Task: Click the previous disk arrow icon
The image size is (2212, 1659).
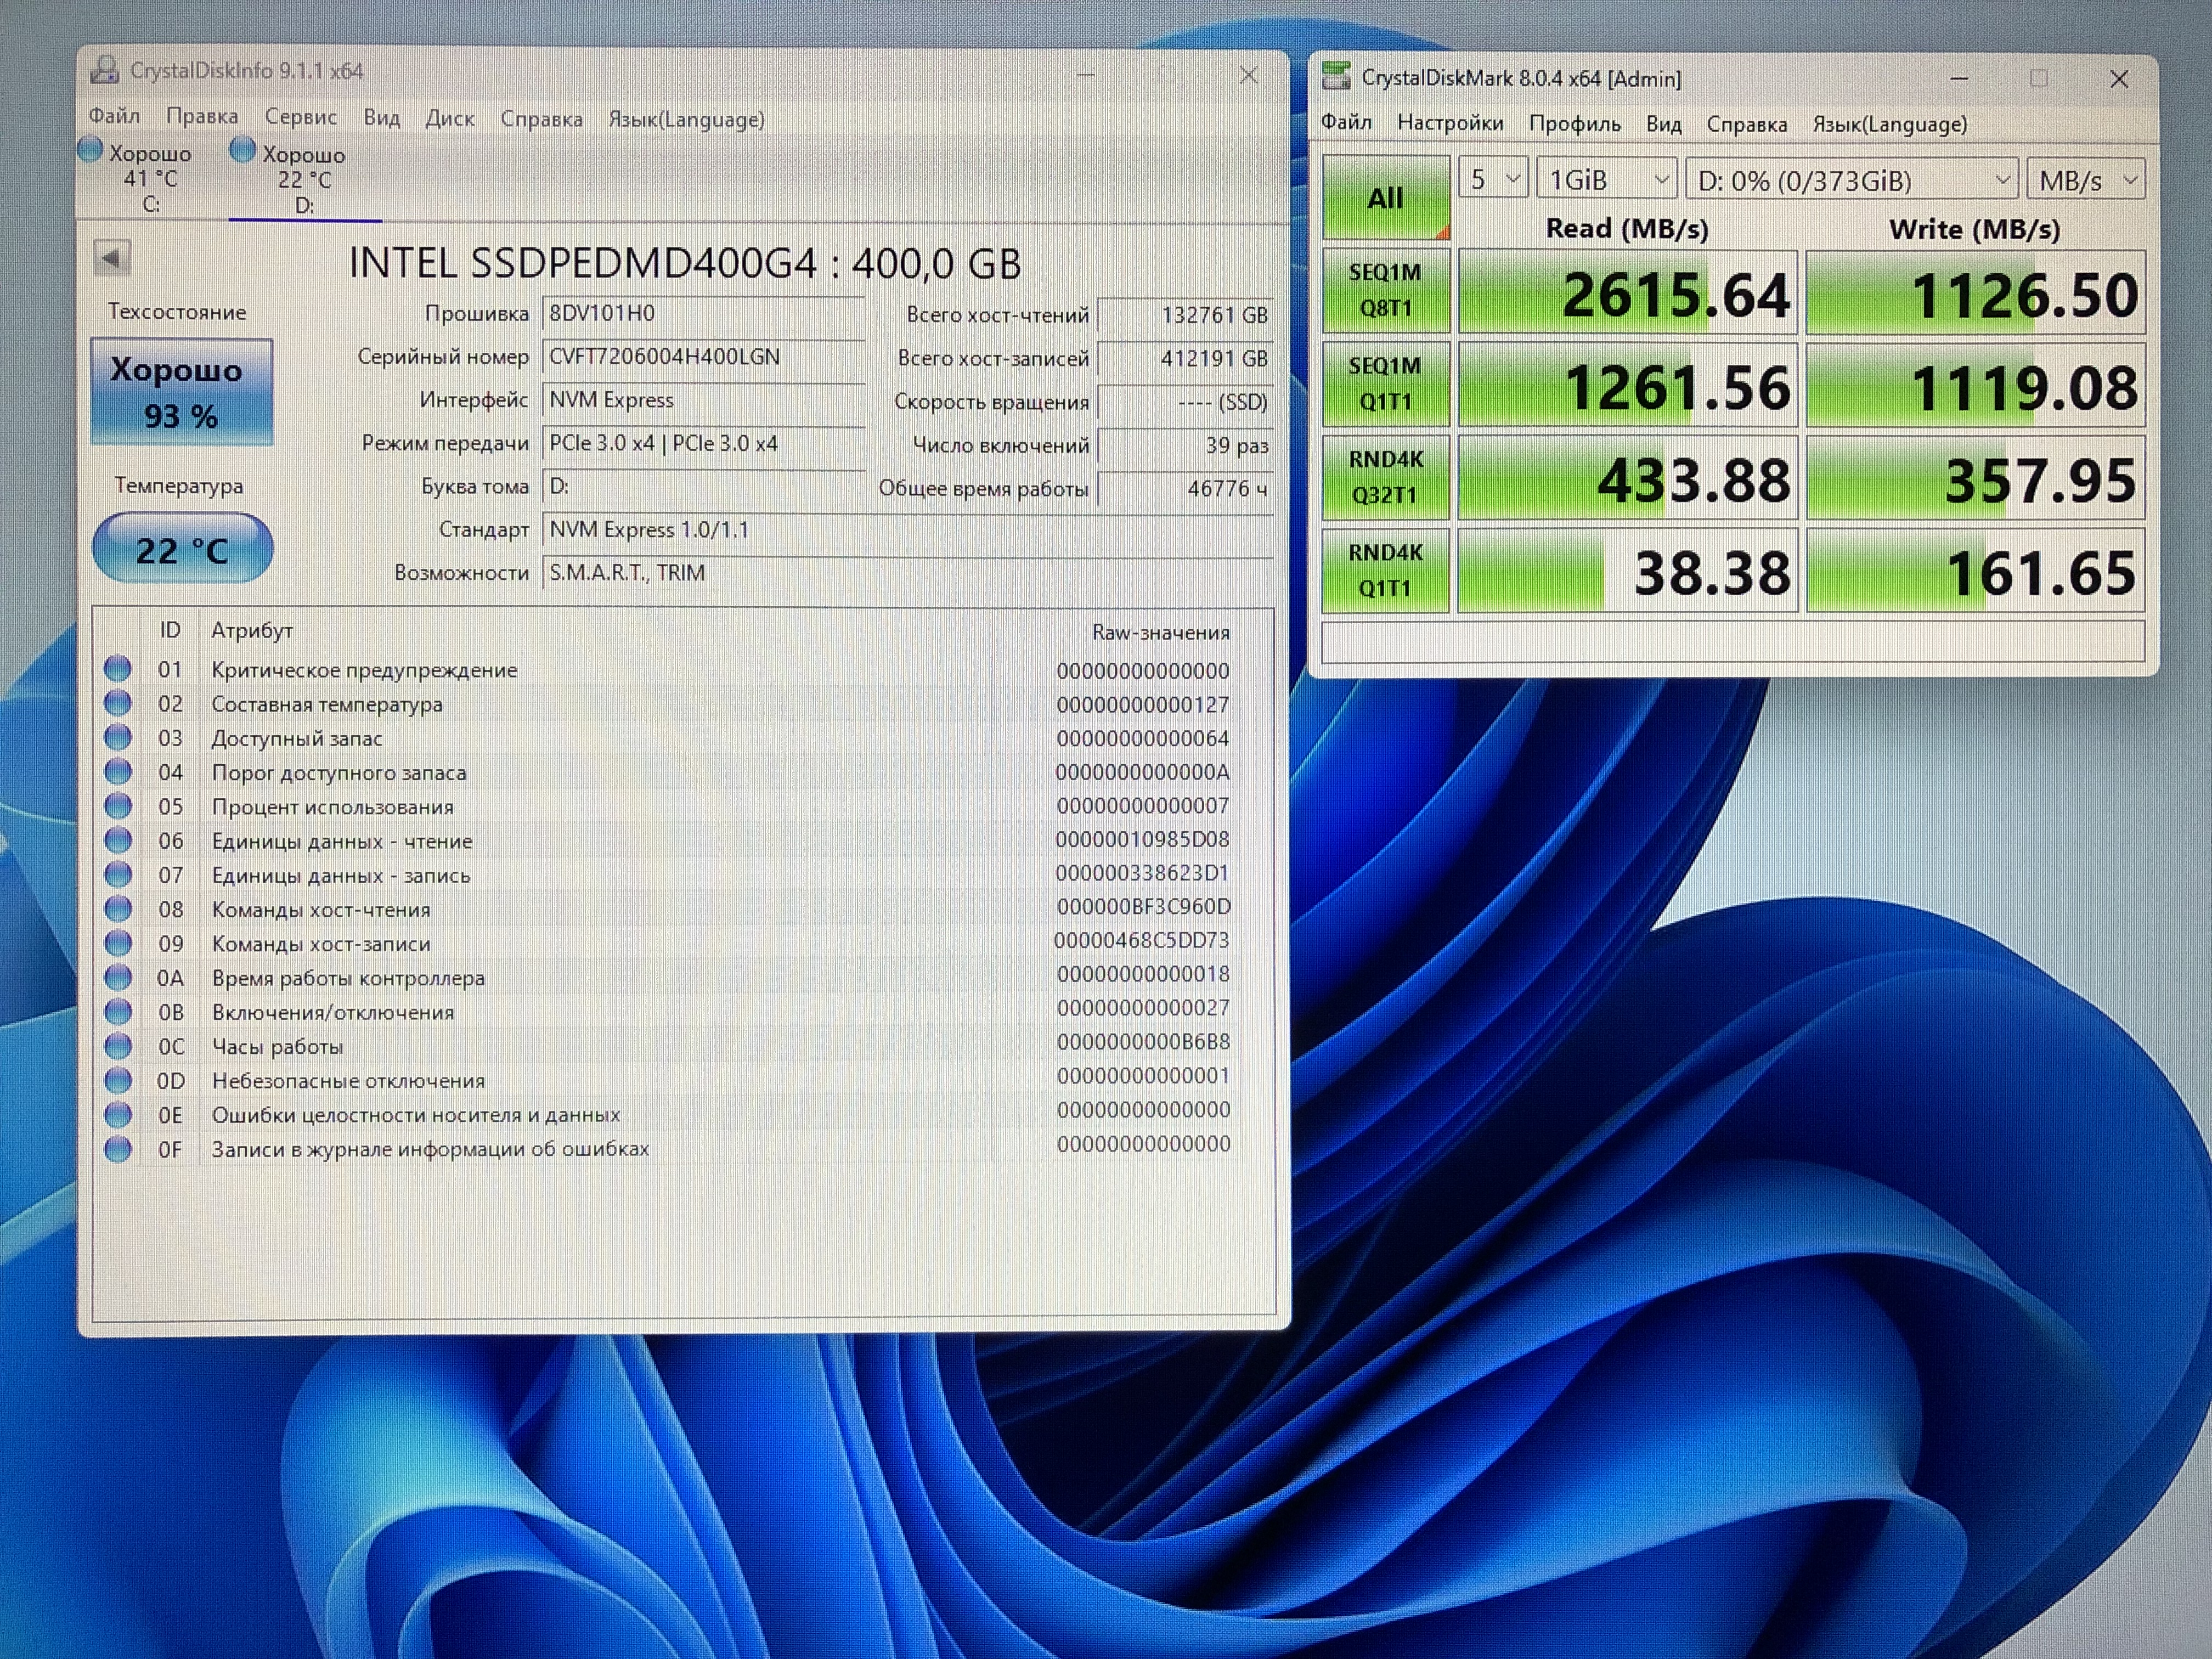Action: click(111, 258)
